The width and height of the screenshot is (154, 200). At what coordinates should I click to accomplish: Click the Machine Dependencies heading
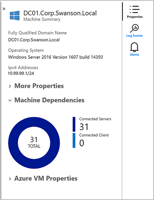coord(50,100)
